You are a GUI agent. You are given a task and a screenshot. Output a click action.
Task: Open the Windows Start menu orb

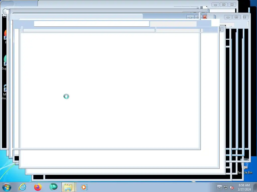coord(7,187)
